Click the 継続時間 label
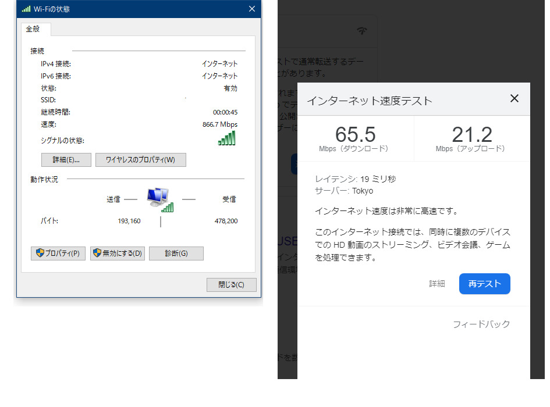 pos(55,112)
